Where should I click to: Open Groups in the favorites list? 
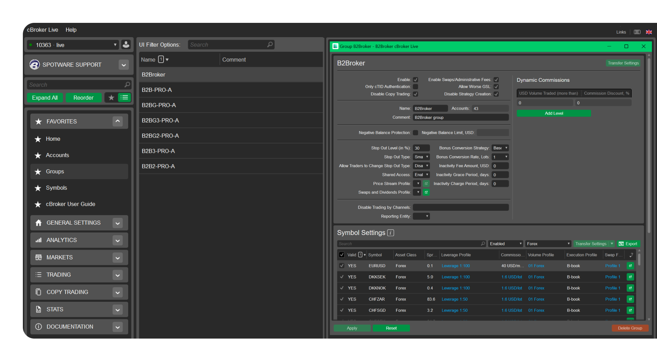(79, 171)
